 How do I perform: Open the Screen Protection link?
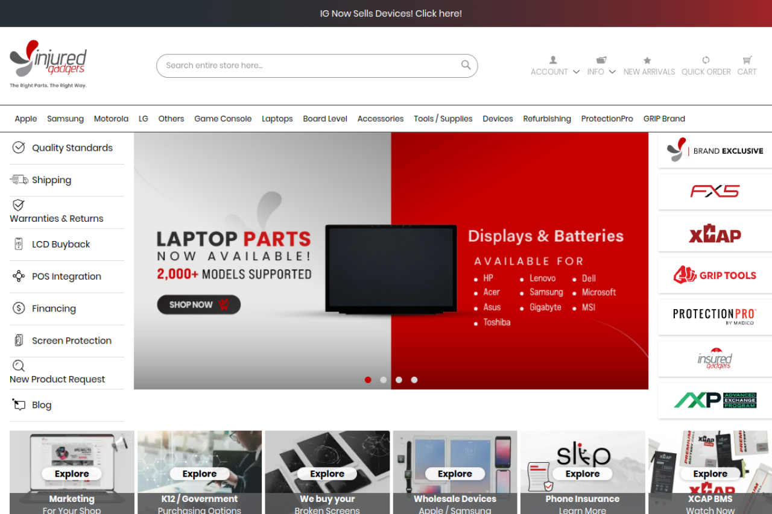(x=72, y=340)
